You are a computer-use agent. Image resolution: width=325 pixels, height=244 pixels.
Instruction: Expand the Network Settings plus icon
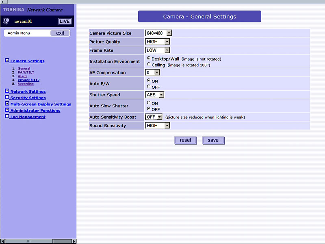point(7,91)
